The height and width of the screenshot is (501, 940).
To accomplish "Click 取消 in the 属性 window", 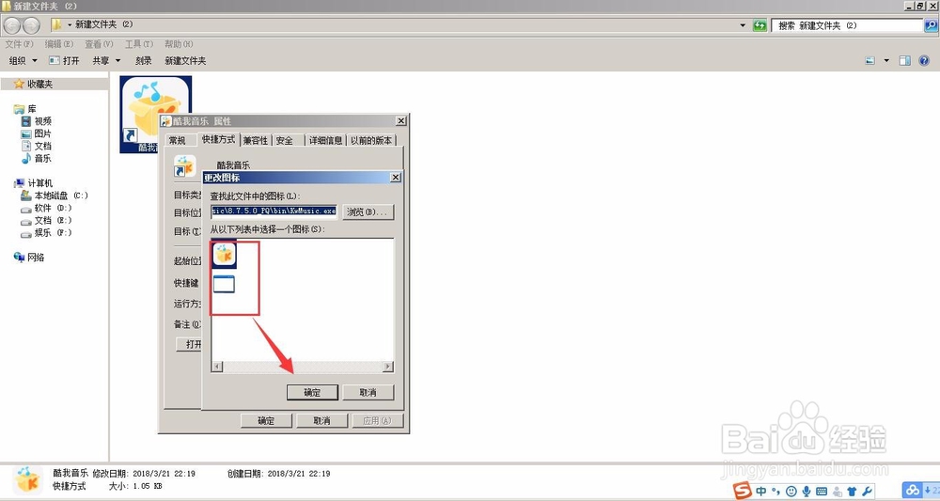I will click(x=321, y=421).
